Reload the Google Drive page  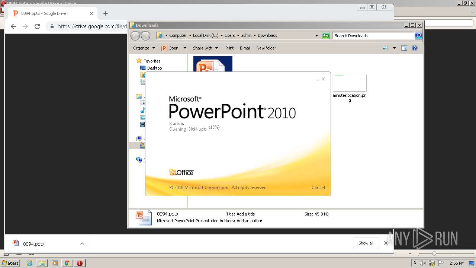37,26
